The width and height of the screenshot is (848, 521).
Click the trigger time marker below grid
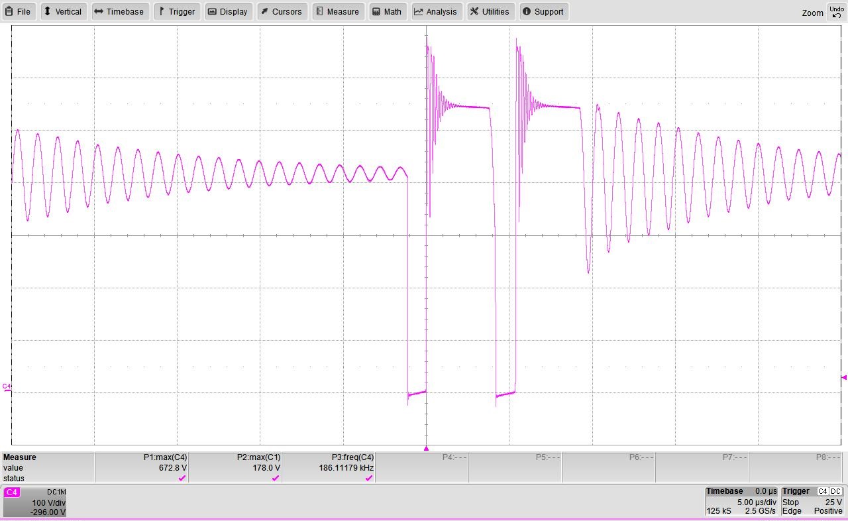[426, 449]
